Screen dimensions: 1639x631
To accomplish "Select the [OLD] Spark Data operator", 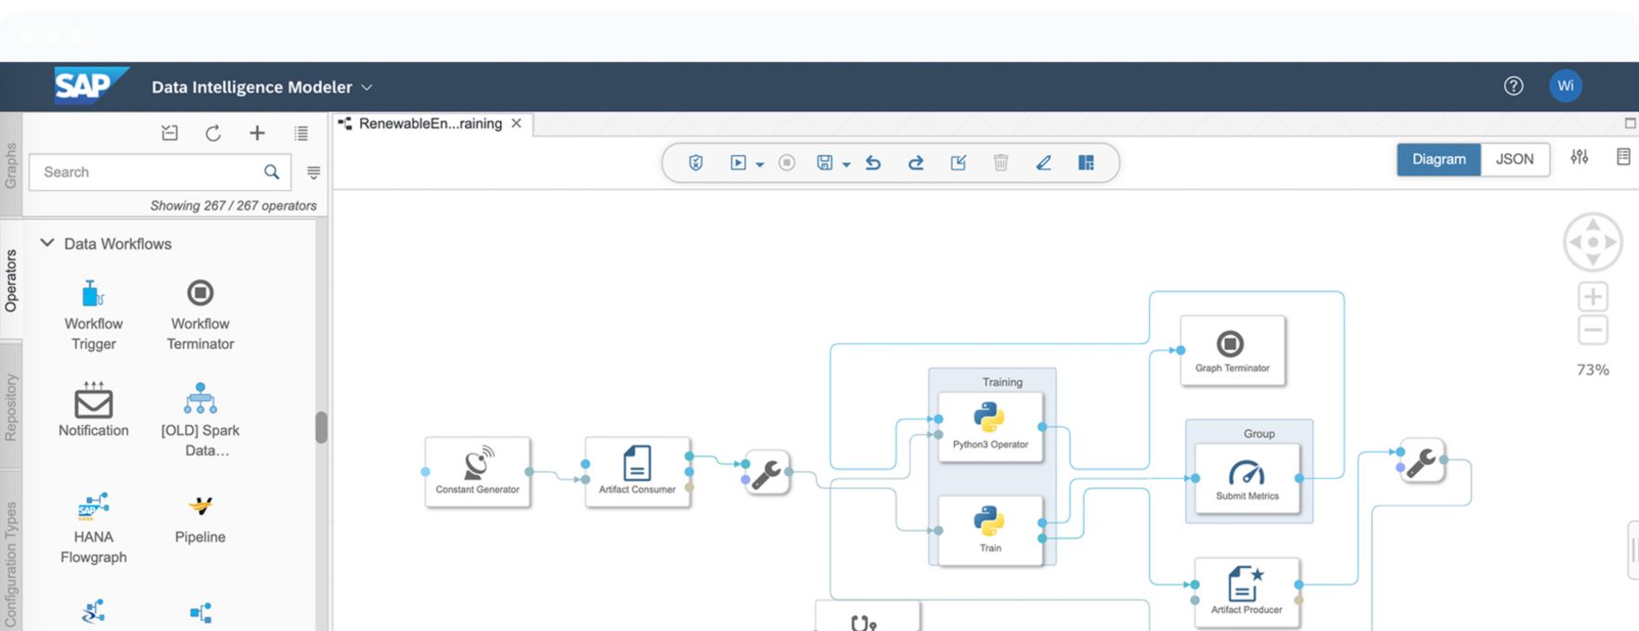I will click(x=200, y=419).
